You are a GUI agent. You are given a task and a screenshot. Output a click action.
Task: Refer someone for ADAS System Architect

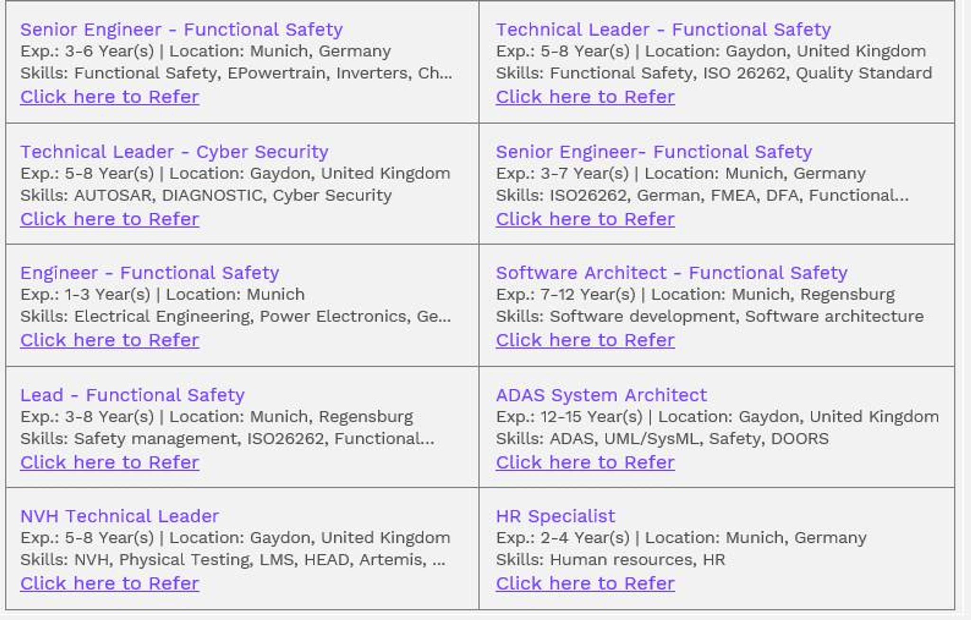click(585, 462)
